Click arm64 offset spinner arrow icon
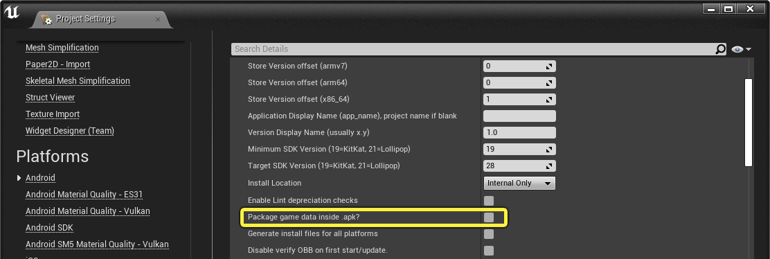 coord(550,82)
